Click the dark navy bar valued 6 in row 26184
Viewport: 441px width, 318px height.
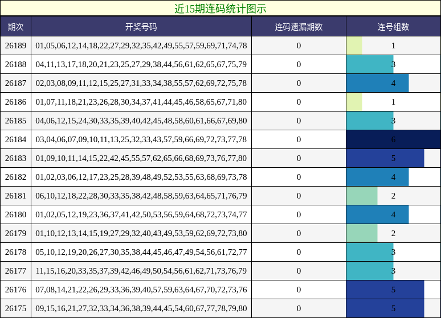[394, 139]
